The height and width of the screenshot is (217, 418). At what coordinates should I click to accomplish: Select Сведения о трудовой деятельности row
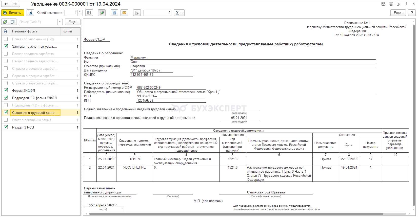point(41,113)
